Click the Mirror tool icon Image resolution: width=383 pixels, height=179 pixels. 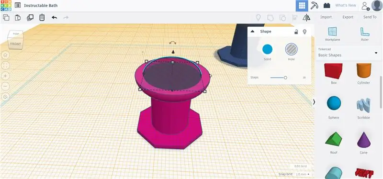(306, 17)
